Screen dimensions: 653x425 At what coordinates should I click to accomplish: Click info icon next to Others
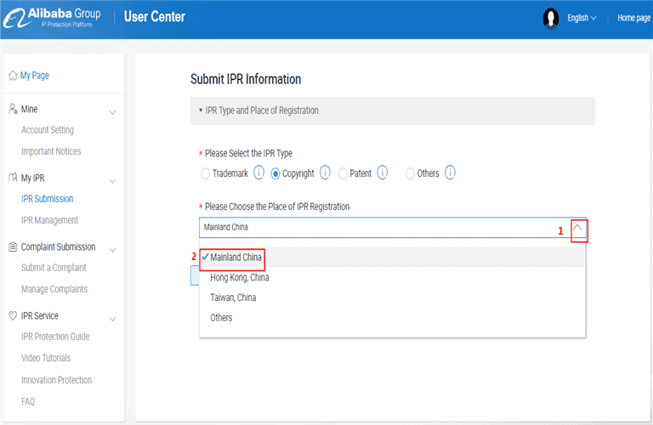click(x=450, y=173)
